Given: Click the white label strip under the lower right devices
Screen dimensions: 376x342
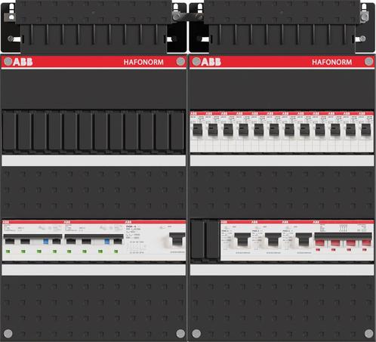Looking at the screenshot, I should pos(282,270).
